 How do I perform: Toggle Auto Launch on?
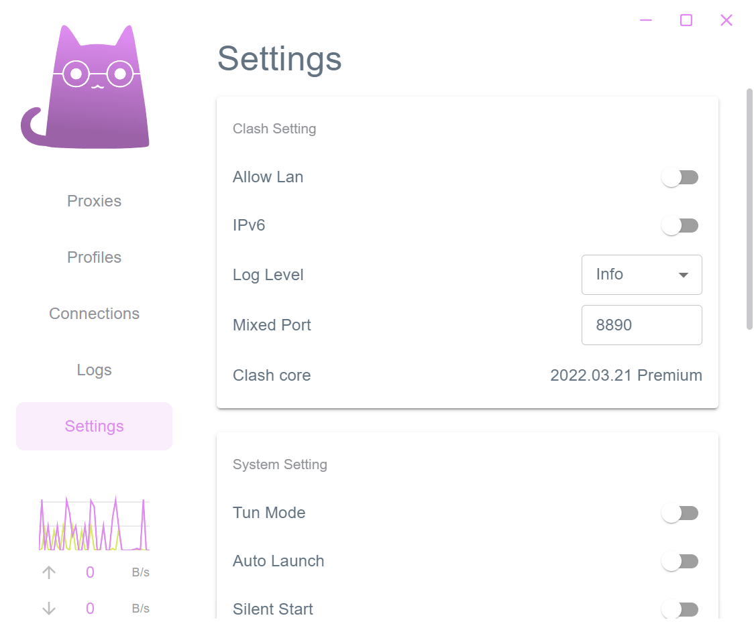click(x=680, y=562)
